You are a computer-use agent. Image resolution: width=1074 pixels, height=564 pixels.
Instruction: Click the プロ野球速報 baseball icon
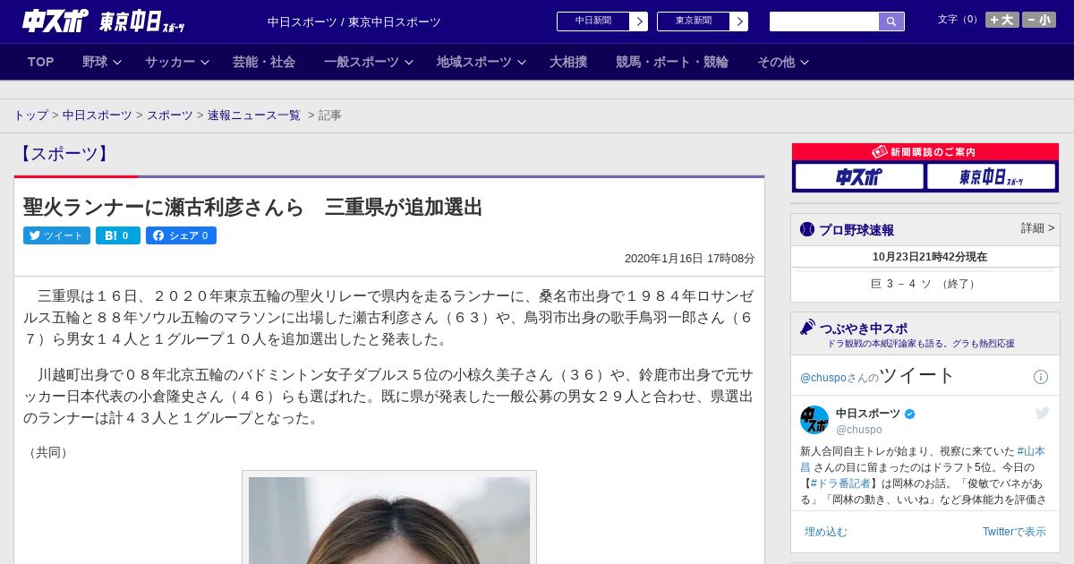coord(807,229)
